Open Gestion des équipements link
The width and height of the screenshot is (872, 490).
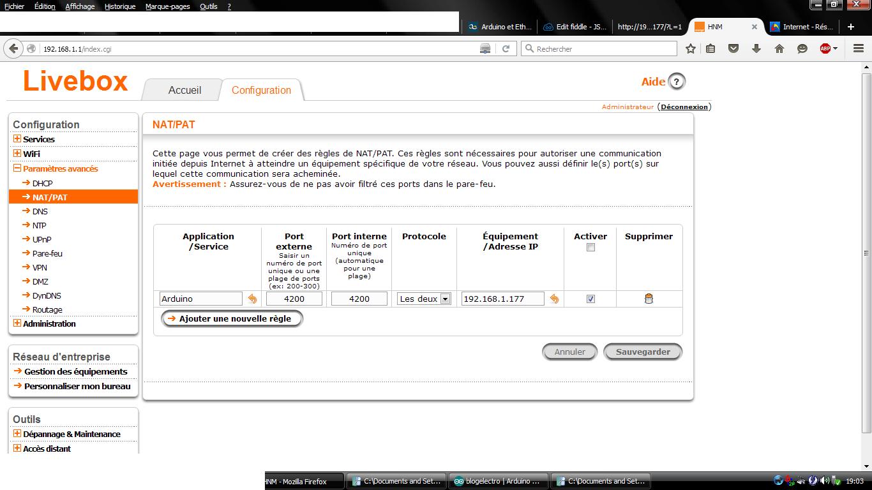(x=76, y=371)
